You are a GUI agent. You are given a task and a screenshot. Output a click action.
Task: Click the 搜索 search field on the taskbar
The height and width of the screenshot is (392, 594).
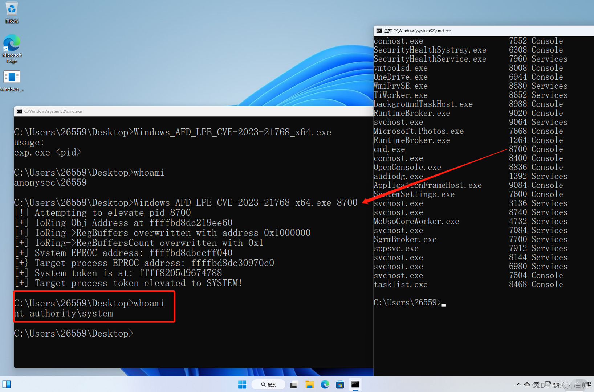pos(268,384)
